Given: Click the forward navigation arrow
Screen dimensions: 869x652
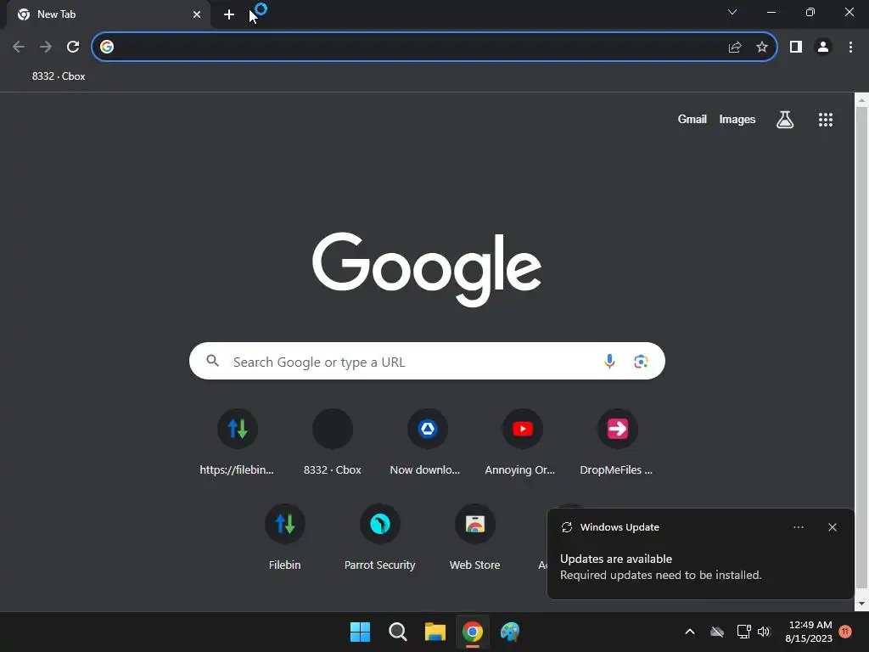Looking at the screenshot, I should tap(46, 47).
